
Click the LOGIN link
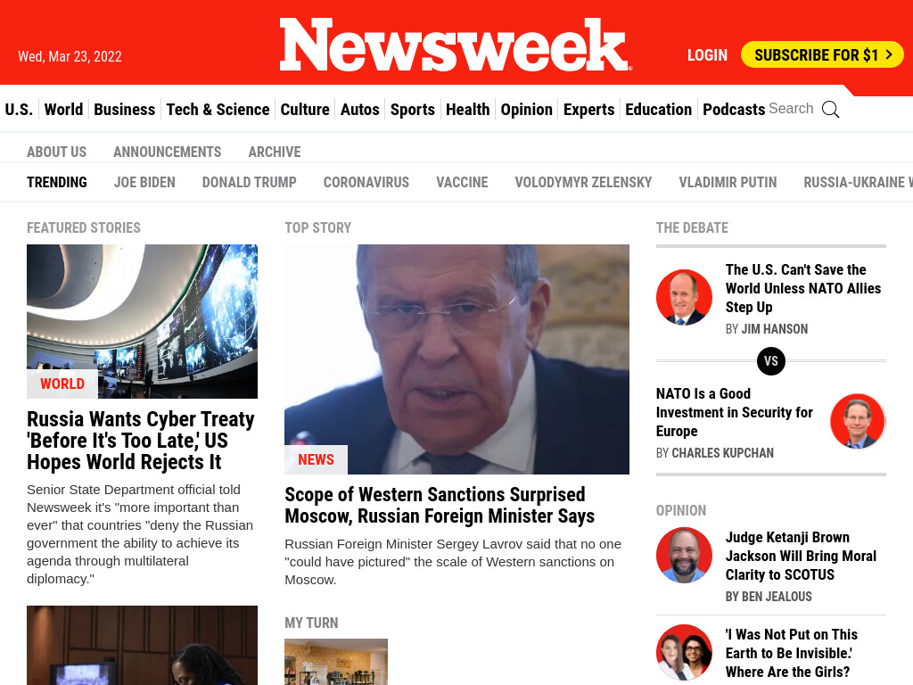point(707,55)
